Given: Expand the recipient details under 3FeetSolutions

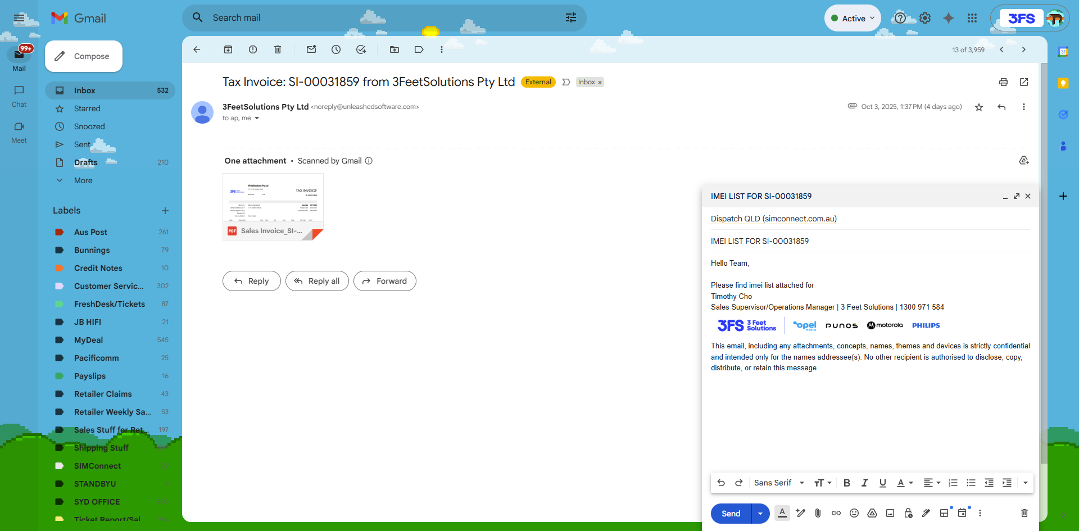Looking at the screenshot, I should tap(257, 118).
